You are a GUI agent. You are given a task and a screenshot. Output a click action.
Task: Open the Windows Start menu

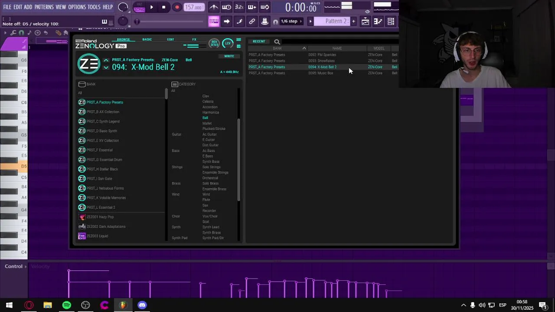pos(9,305)
